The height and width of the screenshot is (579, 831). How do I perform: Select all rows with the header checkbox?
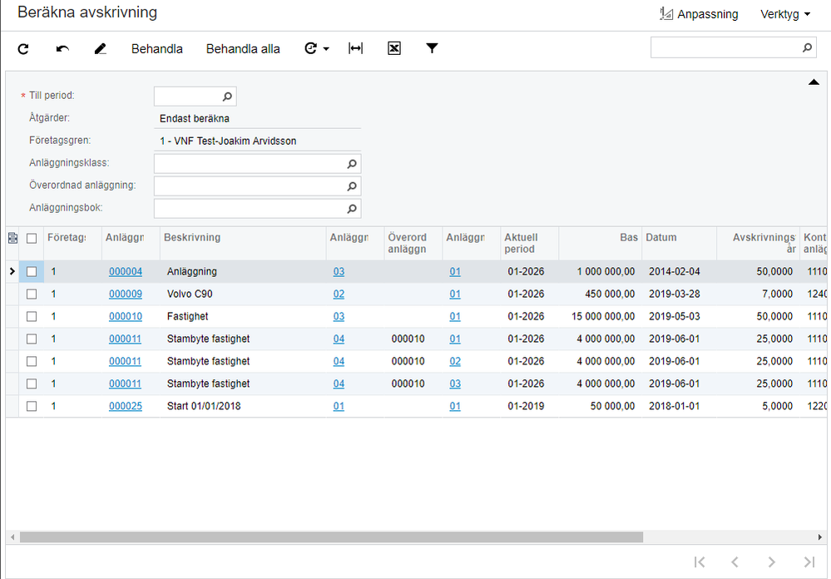[32, 238]
